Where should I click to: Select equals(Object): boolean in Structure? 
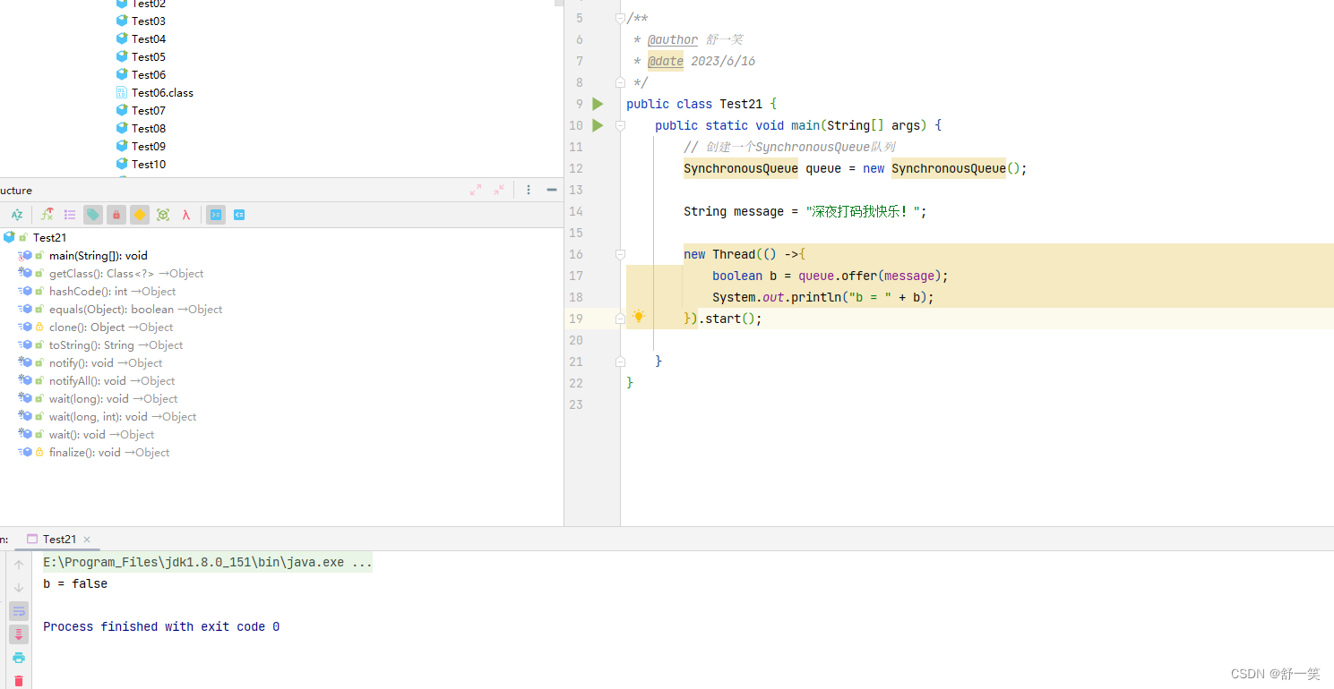click(135, 309)
